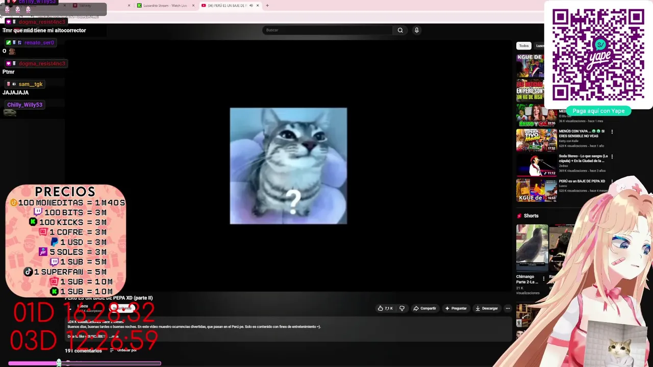Open KGUE de 16:53 video thumbnail
Viewport: 653px width, 367px height.
point(537,190)
